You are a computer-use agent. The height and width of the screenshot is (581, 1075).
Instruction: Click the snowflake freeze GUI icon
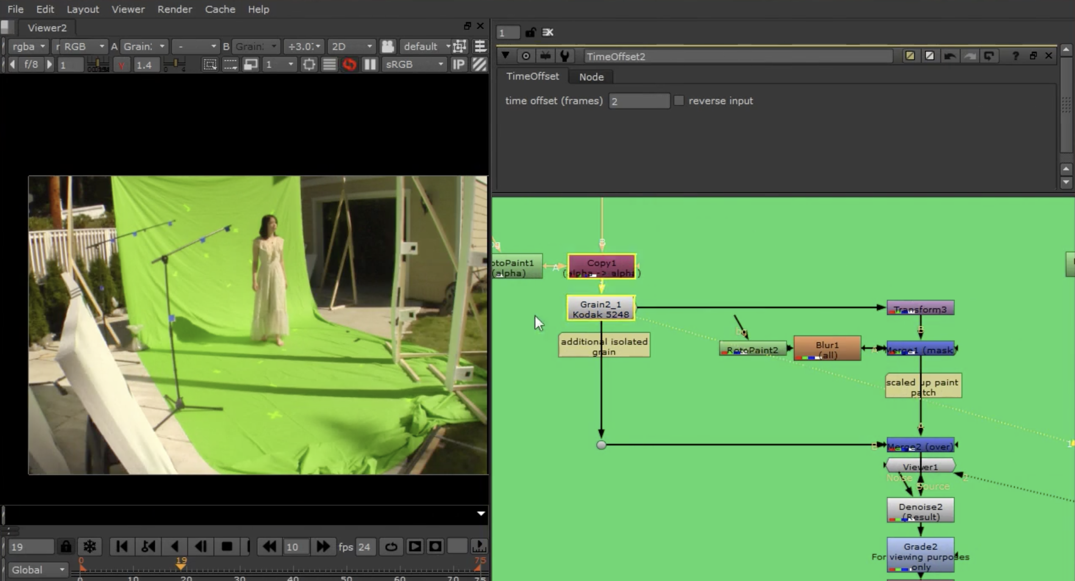click(x=90, y=547)
